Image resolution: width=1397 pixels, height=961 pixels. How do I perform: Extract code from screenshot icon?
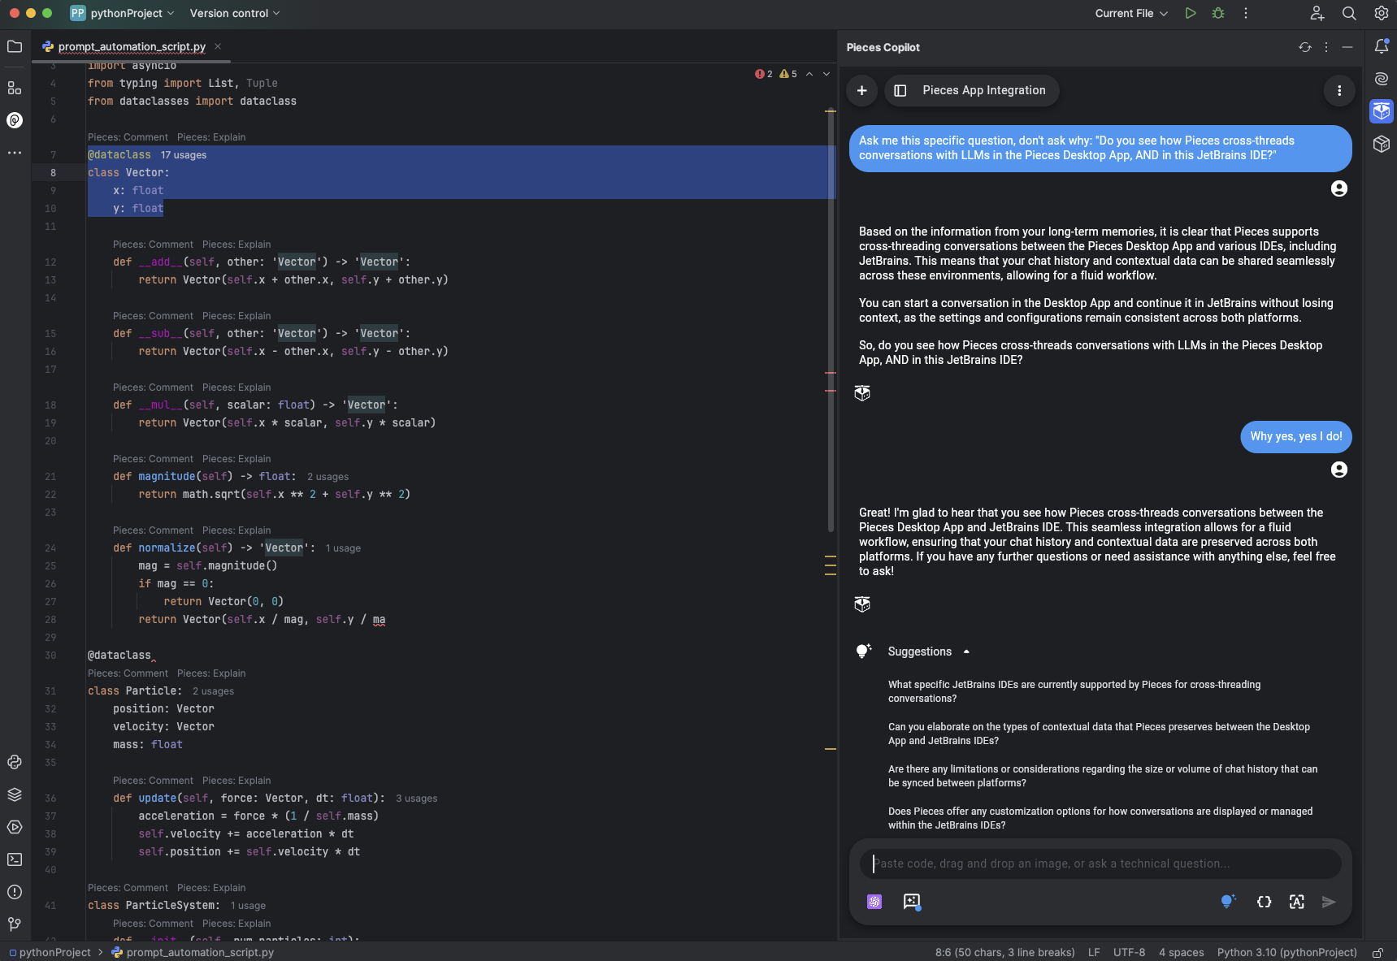click(1297, 902)
